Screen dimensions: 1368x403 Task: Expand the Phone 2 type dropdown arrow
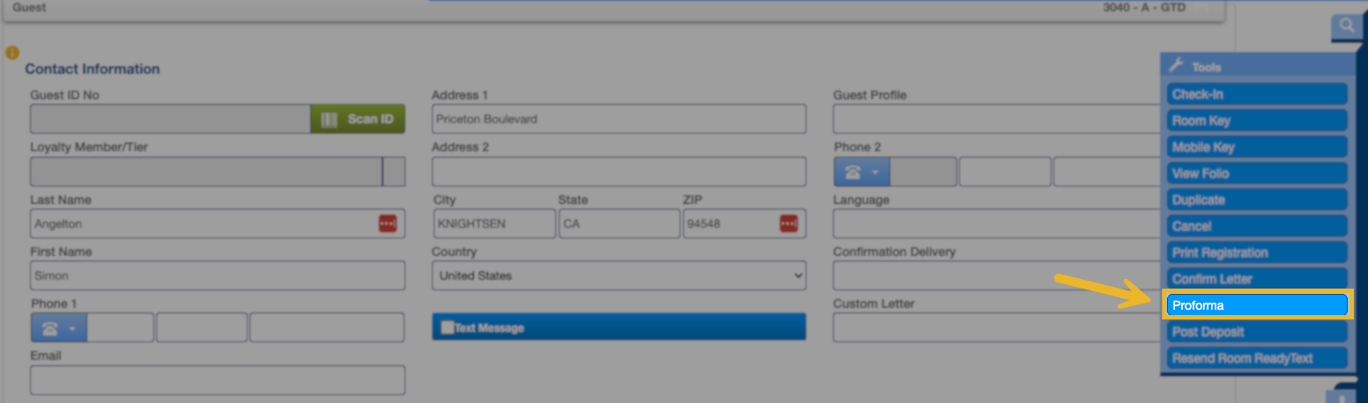click(876, 172)
